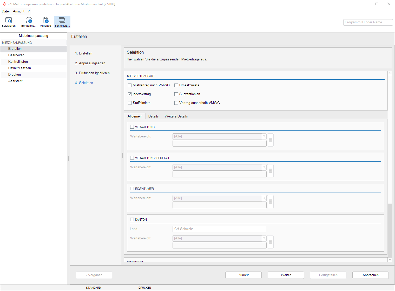Click the grey list button beside Verwaltung range
Image resolution: width=395 pixels, height=291 pixels.
[x=271, y=140]
